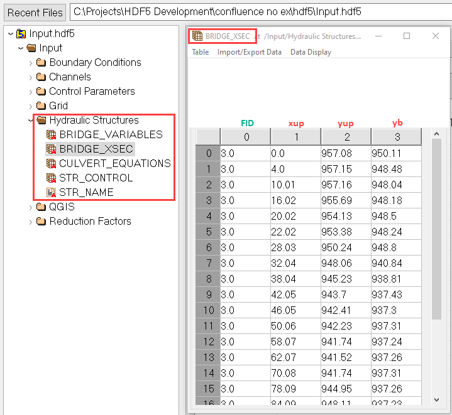Click the STR_CONTROL dataset icon
The height and width of the screenshot is (415, 452).
[52, 178]
